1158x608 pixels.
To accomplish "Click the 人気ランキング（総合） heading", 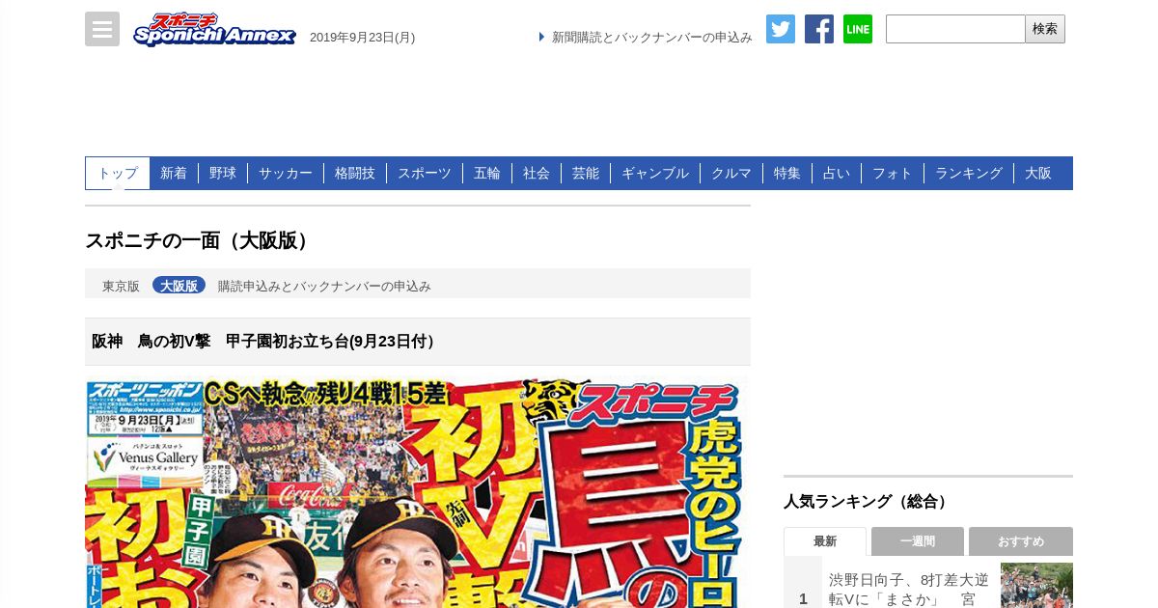I will pos(868,501).
